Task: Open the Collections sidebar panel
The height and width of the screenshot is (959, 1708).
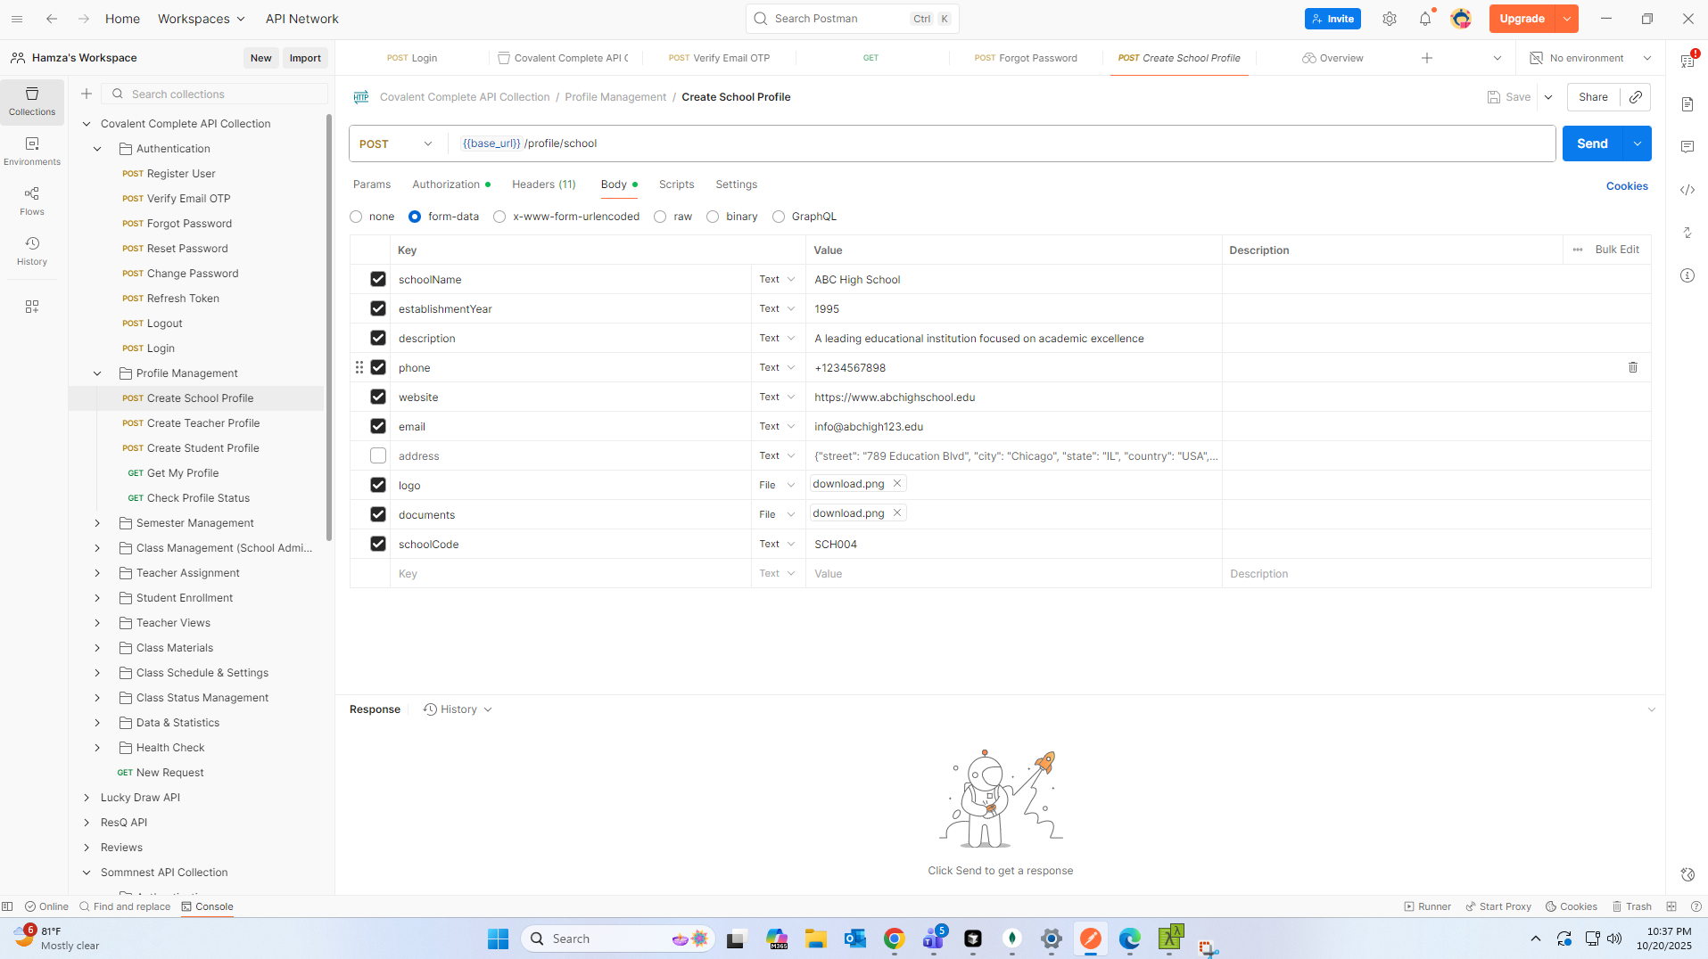Action: [x=32, y=102]
